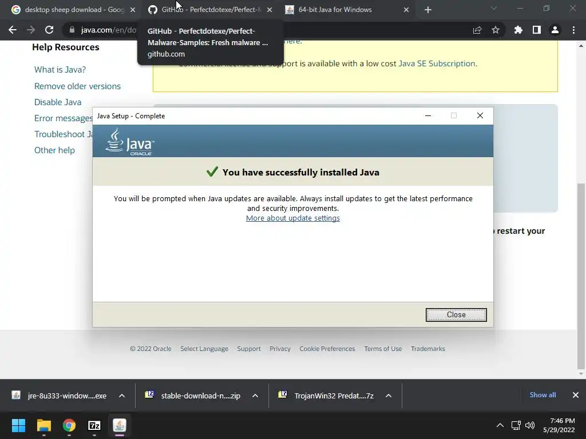Open Chrome three-dot menu
This screenshot has width=586, height=439.
(573, 30)
